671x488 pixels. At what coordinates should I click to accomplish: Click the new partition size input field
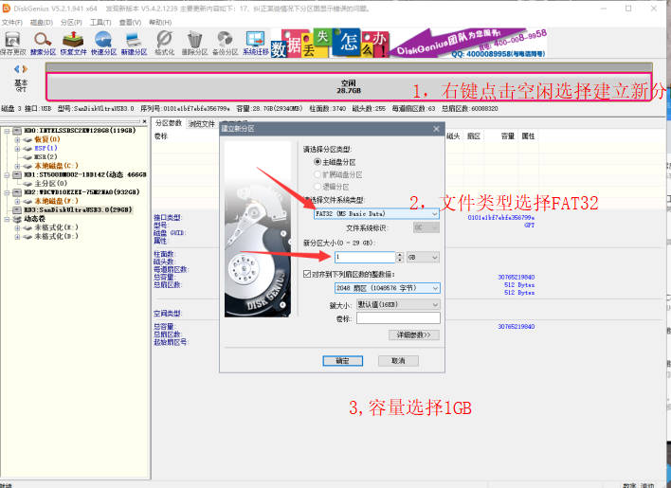point(365,257)
